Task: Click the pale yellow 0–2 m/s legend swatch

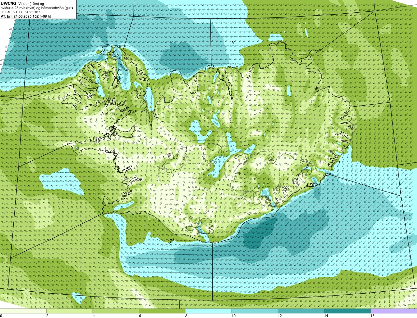Action: click(23, 311)
